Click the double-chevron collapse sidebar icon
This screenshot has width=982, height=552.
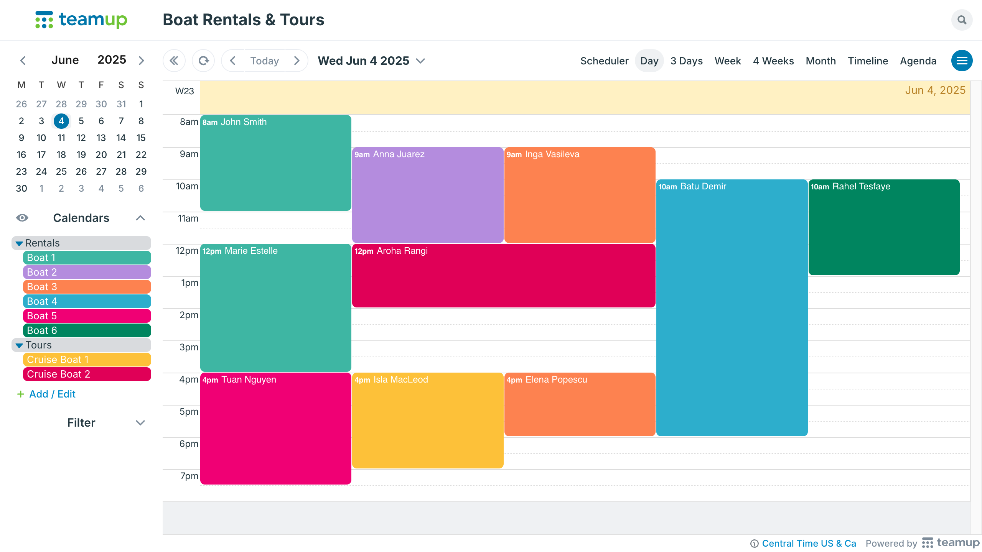[174, 61]
